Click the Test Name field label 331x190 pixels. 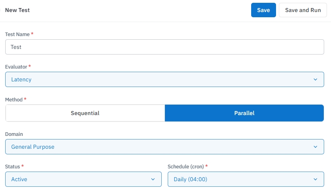[x=17, y=34]
